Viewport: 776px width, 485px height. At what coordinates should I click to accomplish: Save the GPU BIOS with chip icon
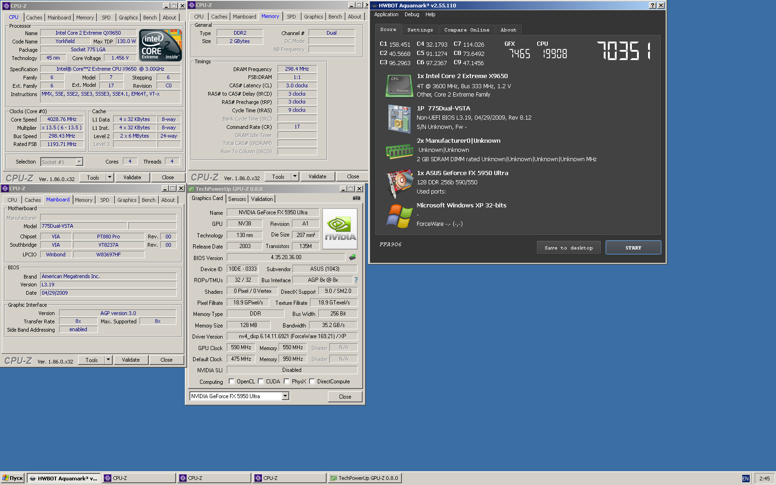(352, 257)
